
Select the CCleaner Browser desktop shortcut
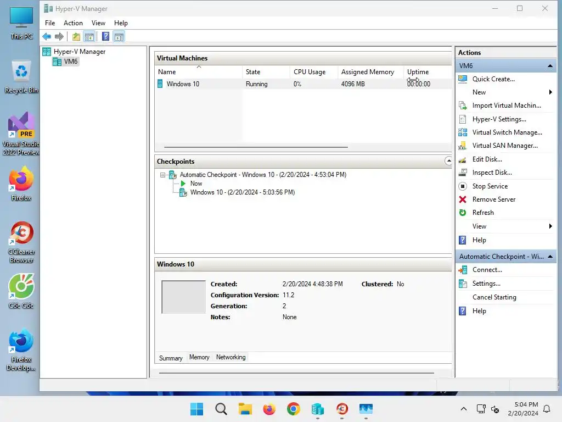pyautogui.click(x=21, y=242)
